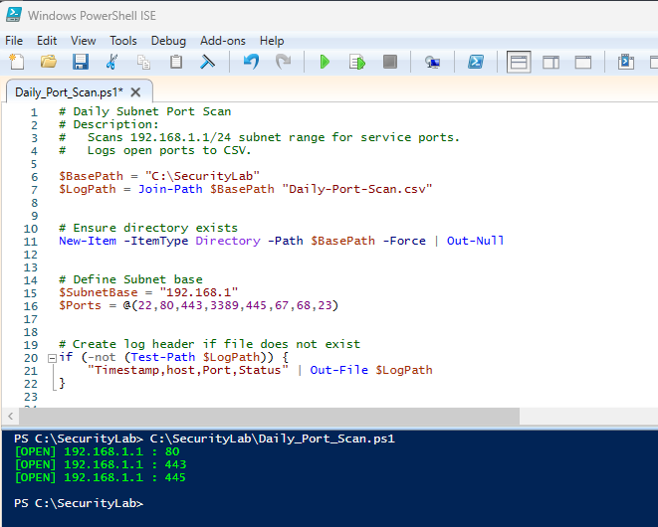Click line number 16 in the gutter

click(x=31, y=306)
